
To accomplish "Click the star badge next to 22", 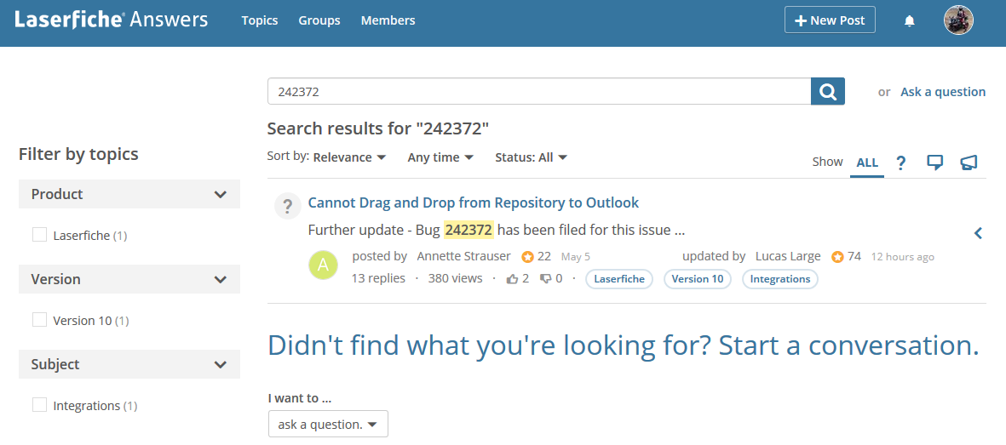I will [x=527, y=257].
